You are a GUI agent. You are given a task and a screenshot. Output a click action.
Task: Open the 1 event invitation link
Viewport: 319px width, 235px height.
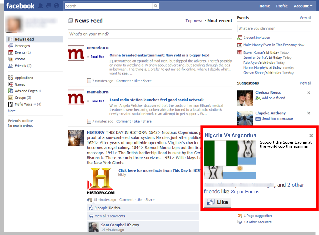(257, 38)
